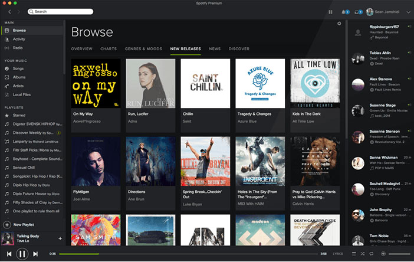Open the Tove Lo artist link
This screenshot has width=414, height=262.
23,241
